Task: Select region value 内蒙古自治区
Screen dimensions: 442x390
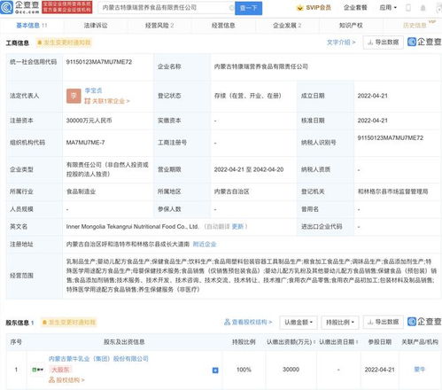Action: click(x=231, y=191)
